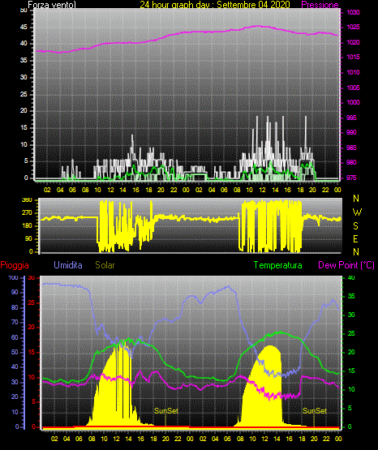This screenshot has width=378, height=450.
Task: Click the magenta pressure line at its peak
Action: [257, 26]
